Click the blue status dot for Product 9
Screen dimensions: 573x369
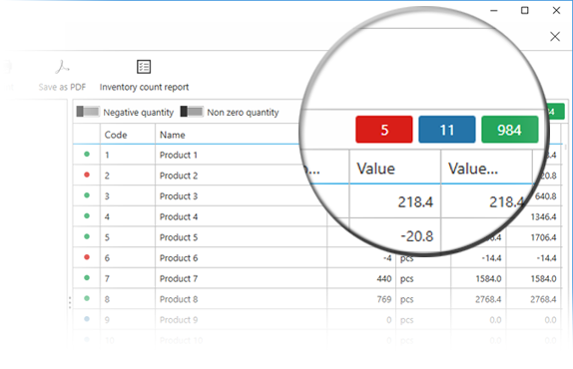(87, 319)
